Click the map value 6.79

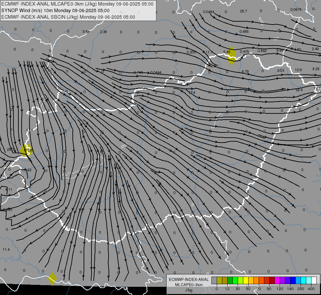click(x=245, y=71)
